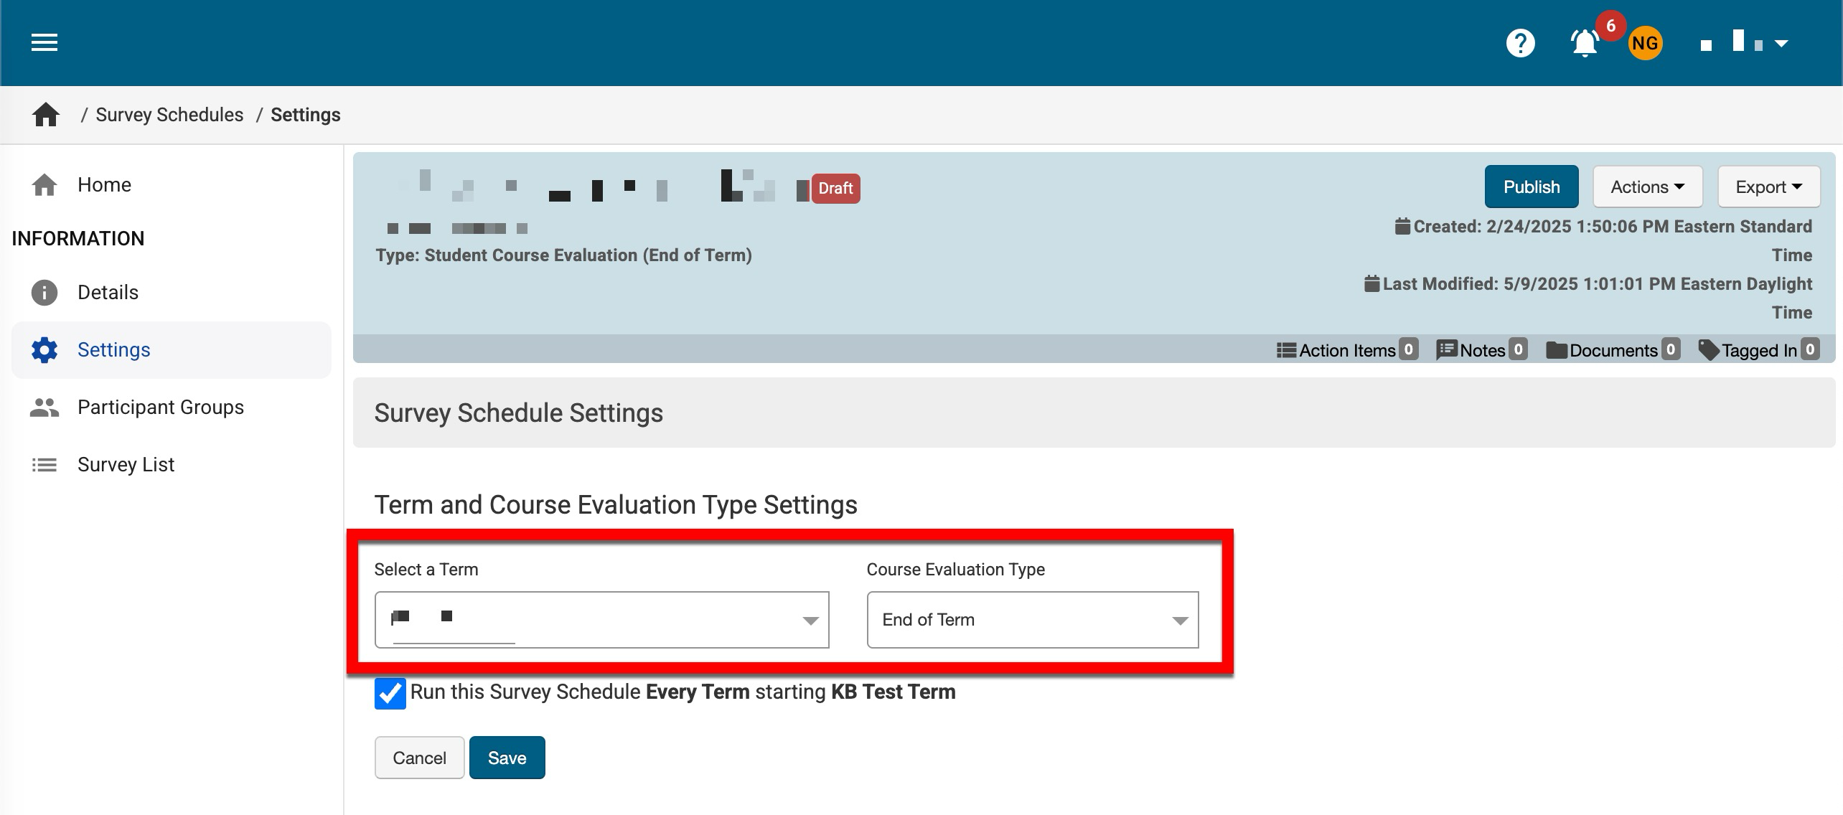This screenshot has height=815, width=1843.
Task: Open Action Items list icon
Action: 1286,350
